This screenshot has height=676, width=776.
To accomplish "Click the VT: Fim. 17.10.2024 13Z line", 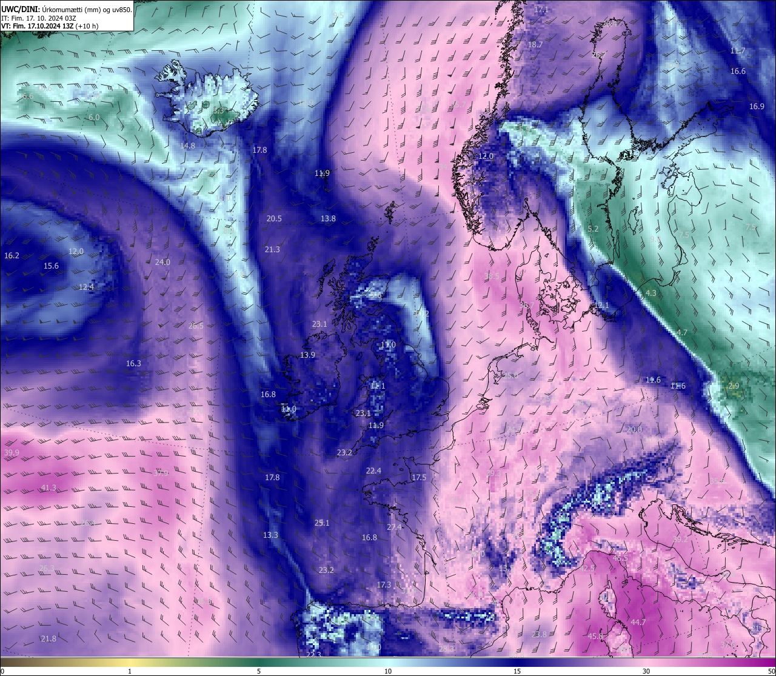I will click(50, 27).
